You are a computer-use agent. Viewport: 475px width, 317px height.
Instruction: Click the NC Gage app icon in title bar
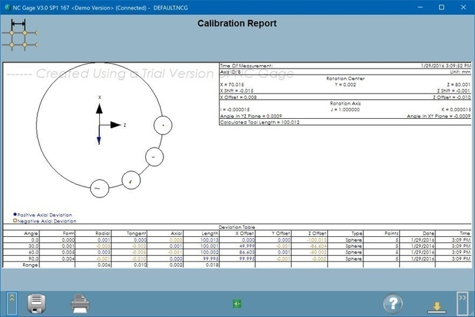point(7,7)
